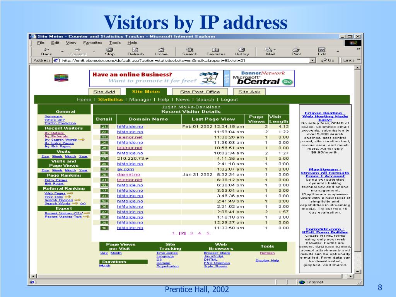Open the Favorites menu
This screenshot has width=396, height=297.
(92, 43)
